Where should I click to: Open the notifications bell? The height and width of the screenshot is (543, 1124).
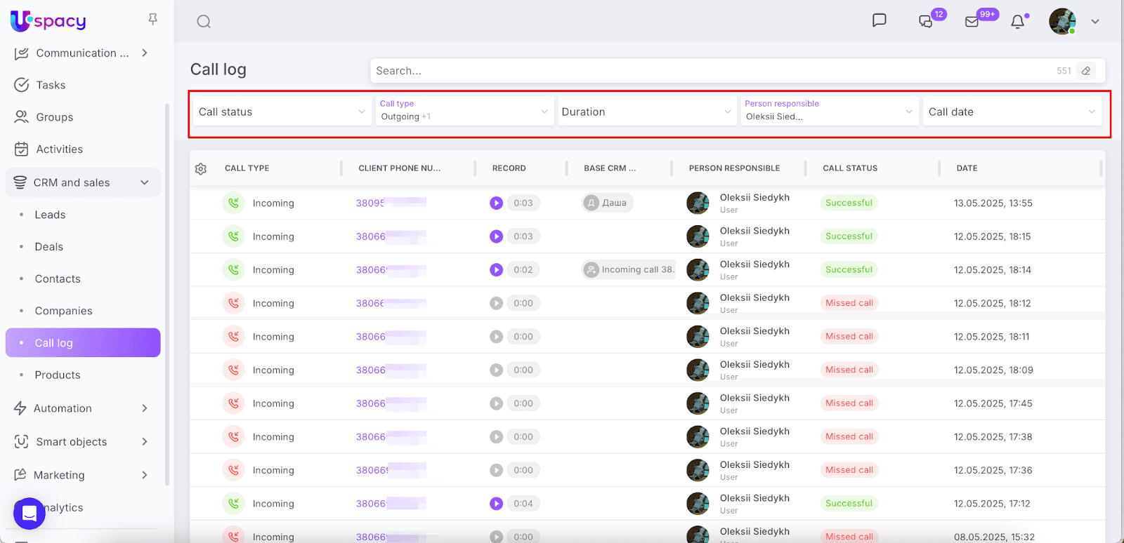pos(1017,22)
